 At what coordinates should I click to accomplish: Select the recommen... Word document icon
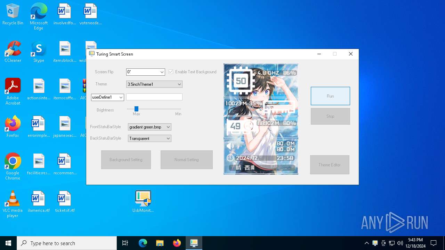pyautogui.click(x=65, y=165)
